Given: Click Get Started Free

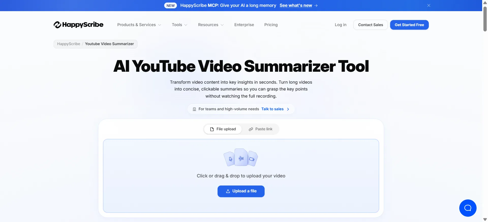Looking at the screenshot, I should coord(409,25).
